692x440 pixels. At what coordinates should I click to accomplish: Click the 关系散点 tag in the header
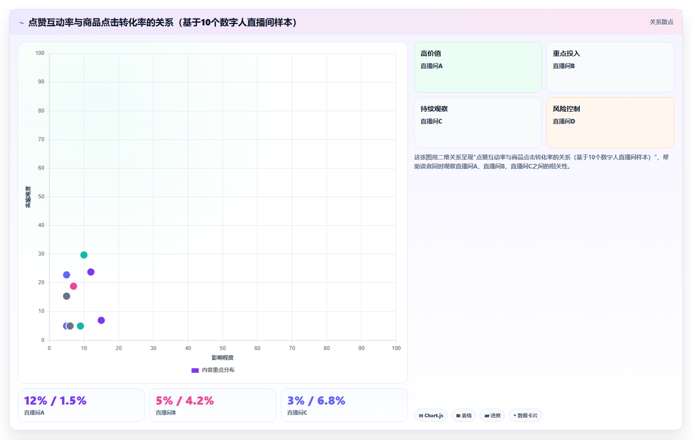(661, 22)
